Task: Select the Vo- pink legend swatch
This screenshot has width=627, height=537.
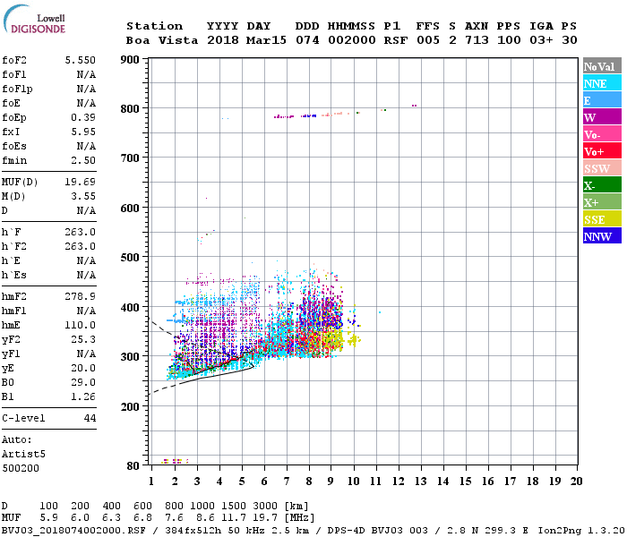Action: [x=602, y=134]
